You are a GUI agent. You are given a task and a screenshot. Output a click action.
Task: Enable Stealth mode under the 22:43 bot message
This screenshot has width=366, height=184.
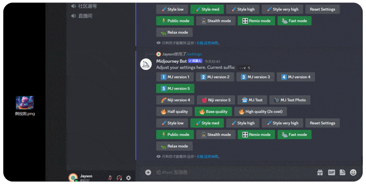click(x=215, y=134)
